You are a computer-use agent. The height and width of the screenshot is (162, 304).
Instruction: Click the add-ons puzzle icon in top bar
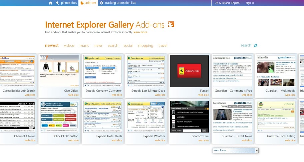[82, 3]
